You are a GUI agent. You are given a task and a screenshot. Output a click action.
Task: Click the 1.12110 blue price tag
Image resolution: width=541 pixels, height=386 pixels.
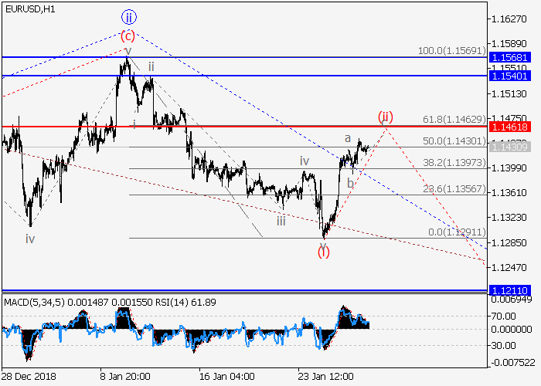pyautogui.click(x=509, y=290)
